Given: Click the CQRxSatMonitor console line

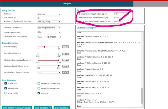Looking at the screenshot, I should coord(95,57).
